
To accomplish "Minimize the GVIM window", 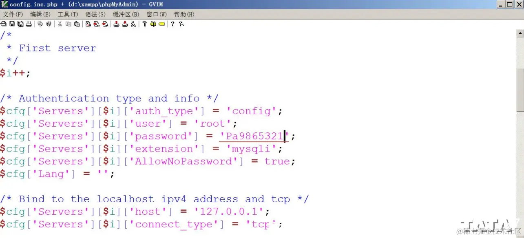I will point(502,4).
